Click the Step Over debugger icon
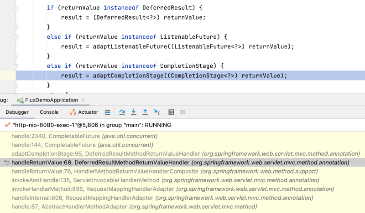This screenshot has height=213, width=365. click(122, 112)
